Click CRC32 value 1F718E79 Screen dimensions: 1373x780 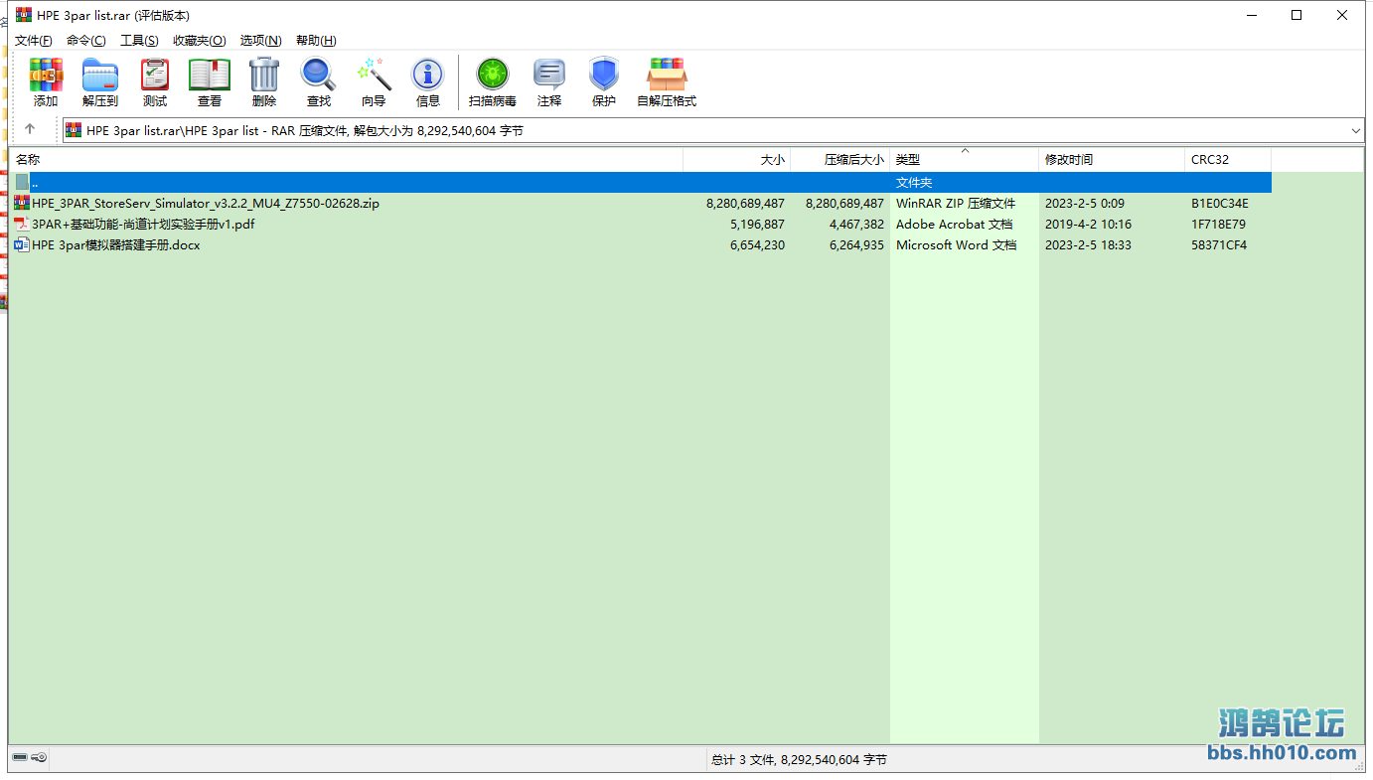point(1218,224)
